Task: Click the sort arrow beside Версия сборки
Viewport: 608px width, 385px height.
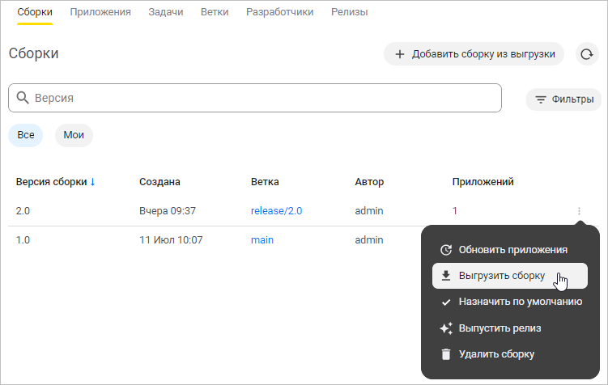Action: pyautogui.click(x=92, y=182)
